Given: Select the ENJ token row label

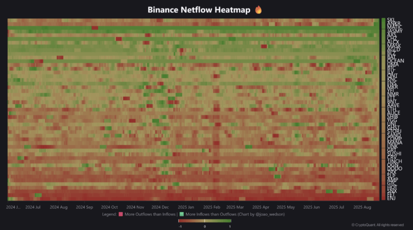Looking at the screenshot, I should pyautogui.click(x=391, y=198).
